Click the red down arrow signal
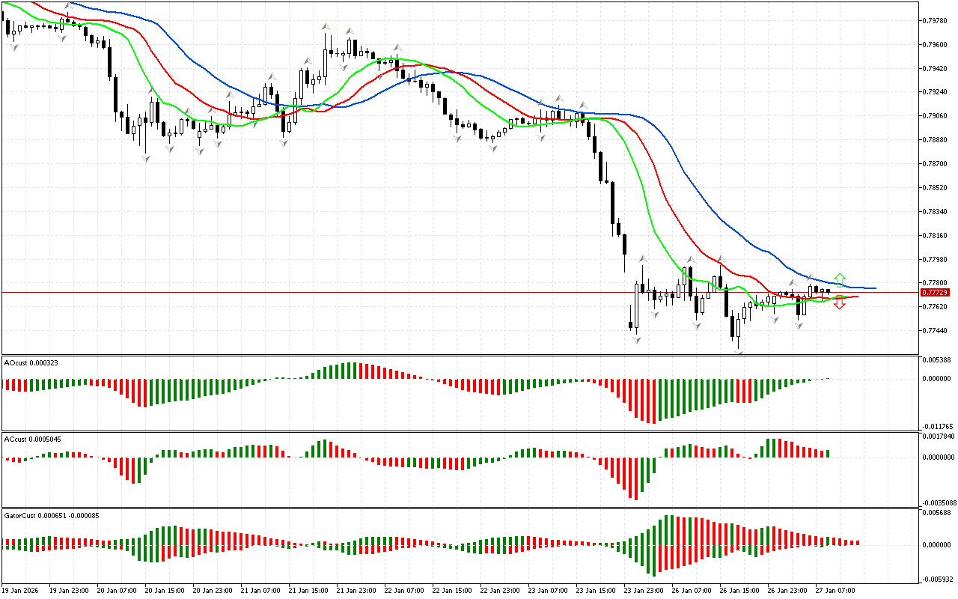Viewport: 958px width, 599px height. pyautogui.click(x=840, y=303)
